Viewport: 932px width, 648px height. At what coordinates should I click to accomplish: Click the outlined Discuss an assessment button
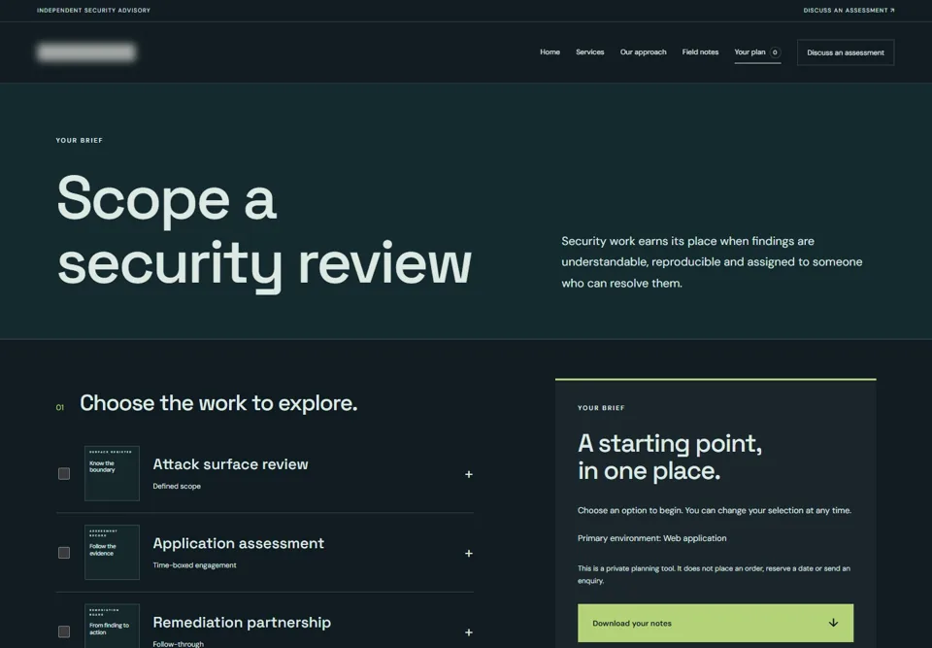point(846,52)
